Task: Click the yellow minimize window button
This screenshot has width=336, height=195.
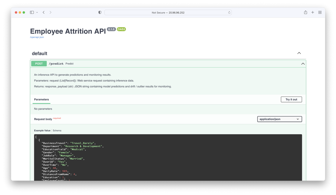Action: (20, 12)
